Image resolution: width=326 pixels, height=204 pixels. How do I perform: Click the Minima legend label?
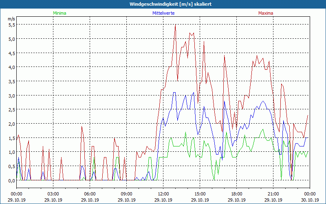[x=59, y=13]
